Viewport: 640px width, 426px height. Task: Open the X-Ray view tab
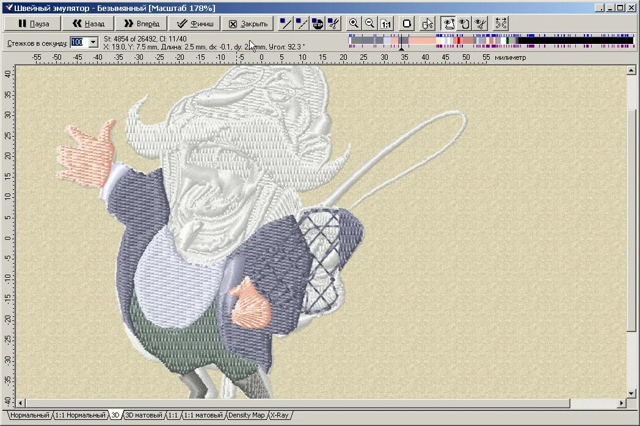[280, 415]
